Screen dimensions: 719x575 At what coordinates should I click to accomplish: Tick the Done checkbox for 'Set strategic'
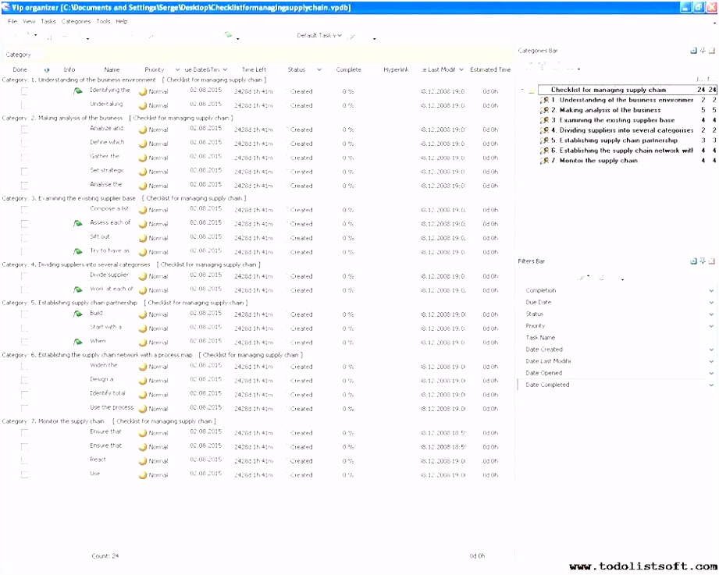[x=24, y=172]
